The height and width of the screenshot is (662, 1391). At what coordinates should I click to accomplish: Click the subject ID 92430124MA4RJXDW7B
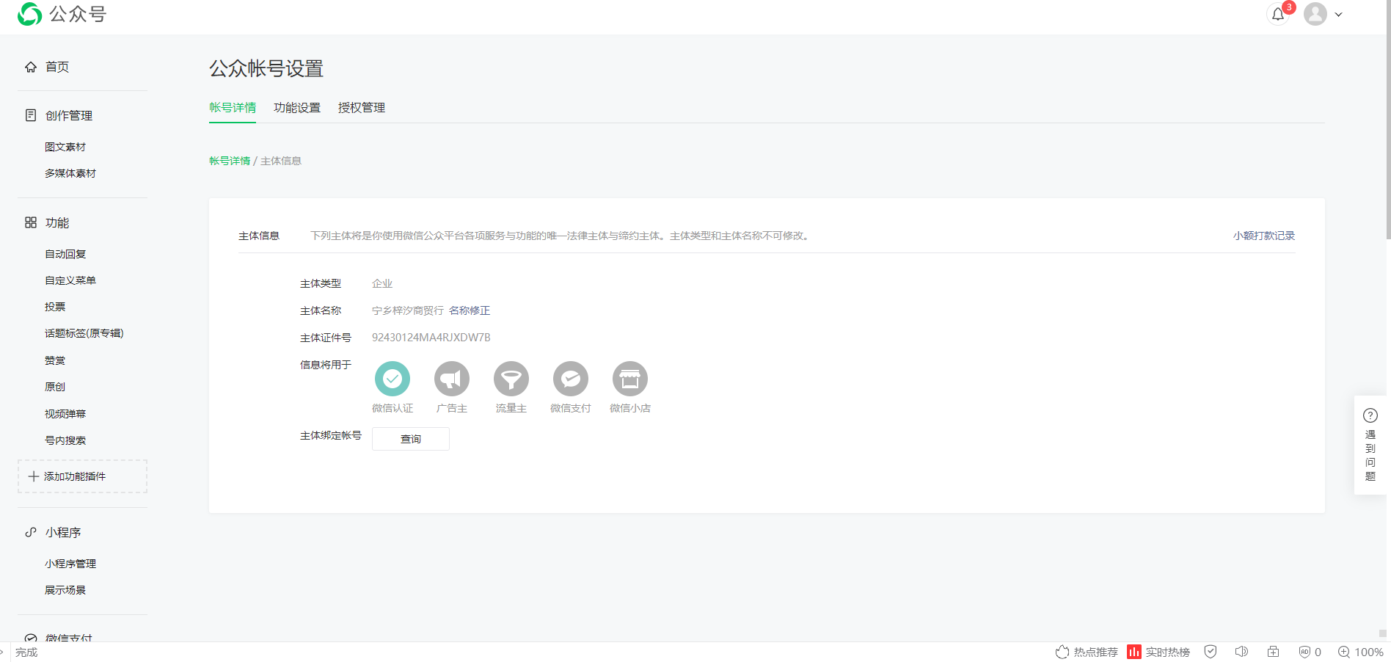[431, 338]
